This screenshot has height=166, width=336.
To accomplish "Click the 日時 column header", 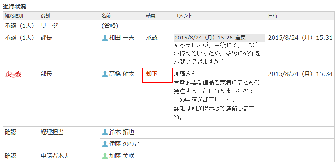I will [273, 16].
